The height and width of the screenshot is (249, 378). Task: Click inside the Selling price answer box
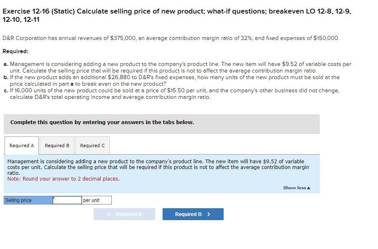pyautogui.click(x=68, y=200)
